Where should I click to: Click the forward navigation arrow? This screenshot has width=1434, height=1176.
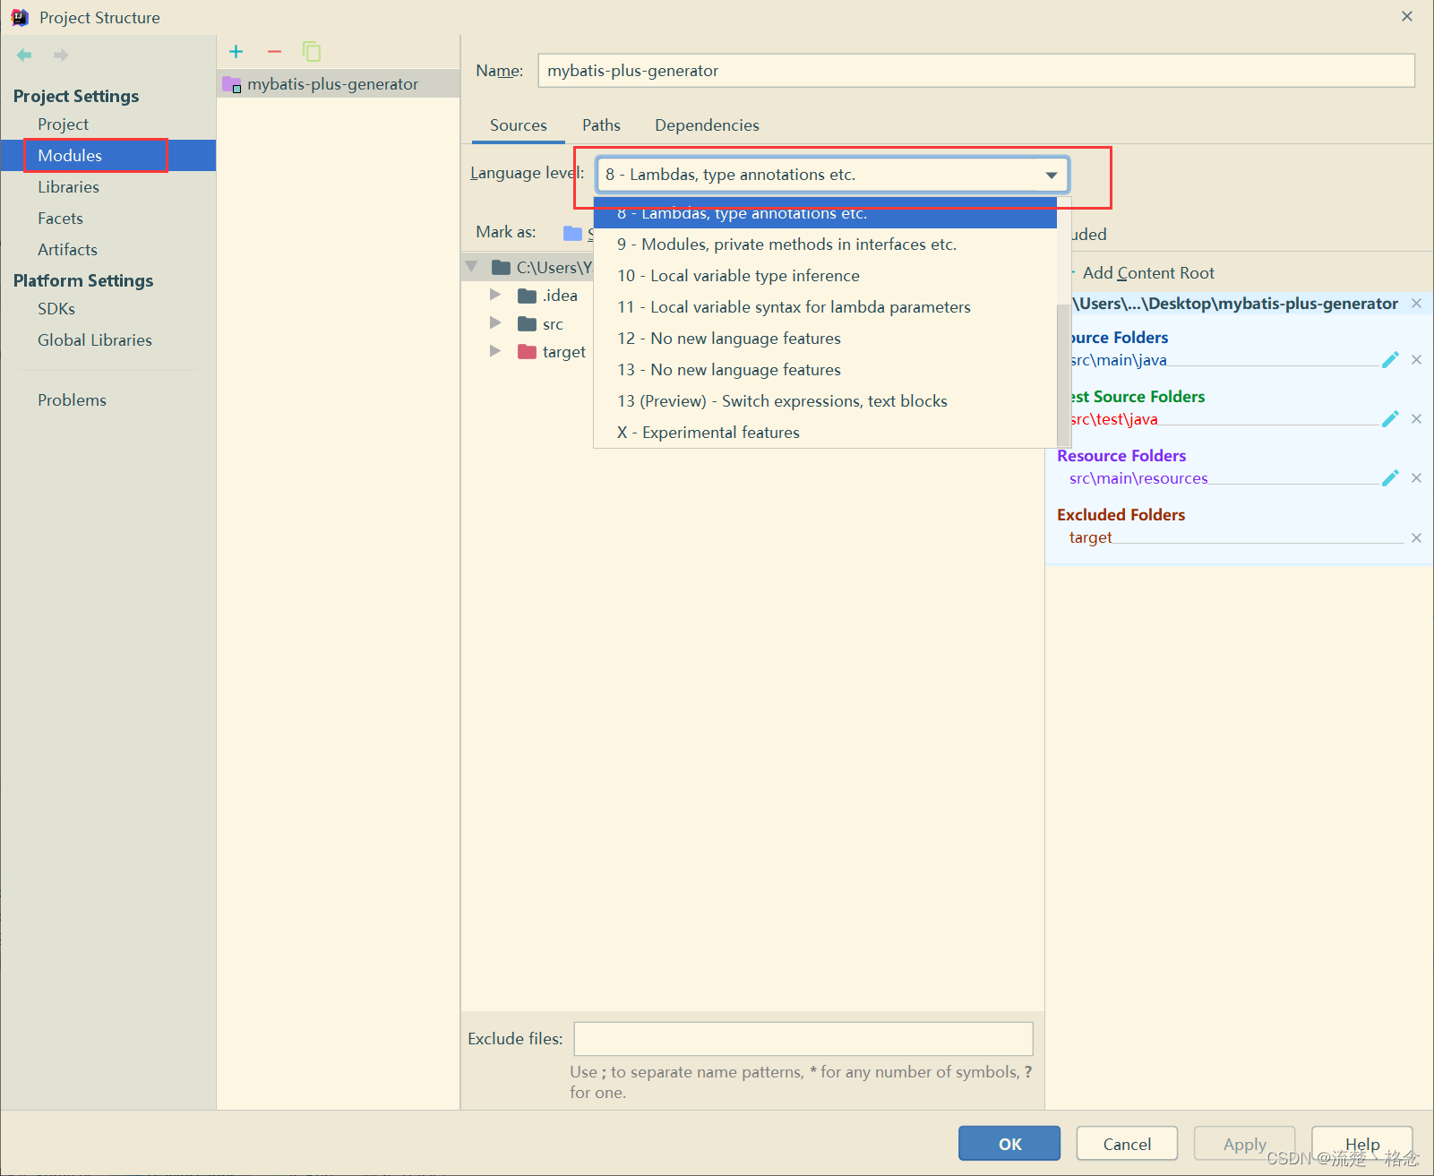click(x=61, y=55)
